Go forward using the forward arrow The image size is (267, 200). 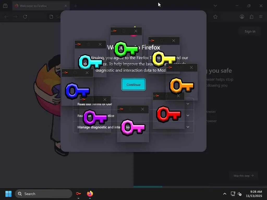16,17
